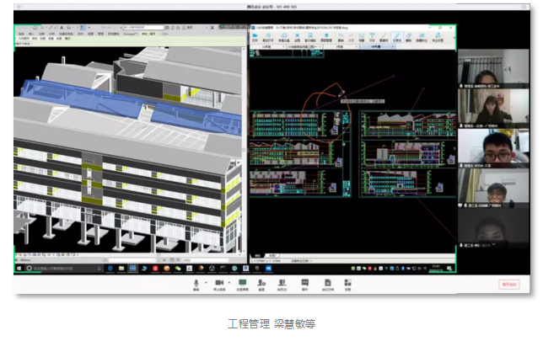This screenshot has height=341, width=543.
Task: Switch to the third drawing tab in CAD viewer
Action: pos(341,46)
